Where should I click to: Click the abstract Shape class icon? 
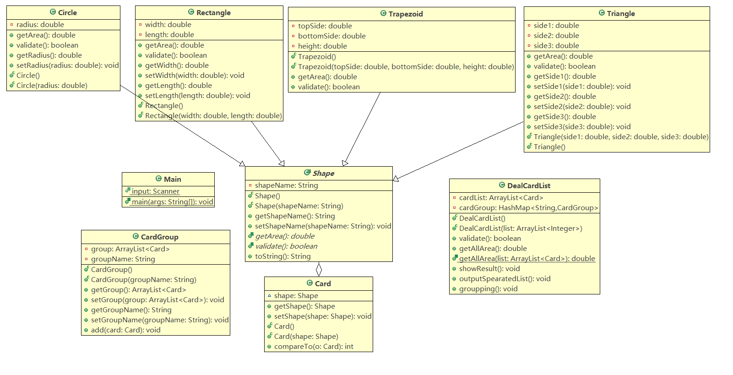(307, 173)
